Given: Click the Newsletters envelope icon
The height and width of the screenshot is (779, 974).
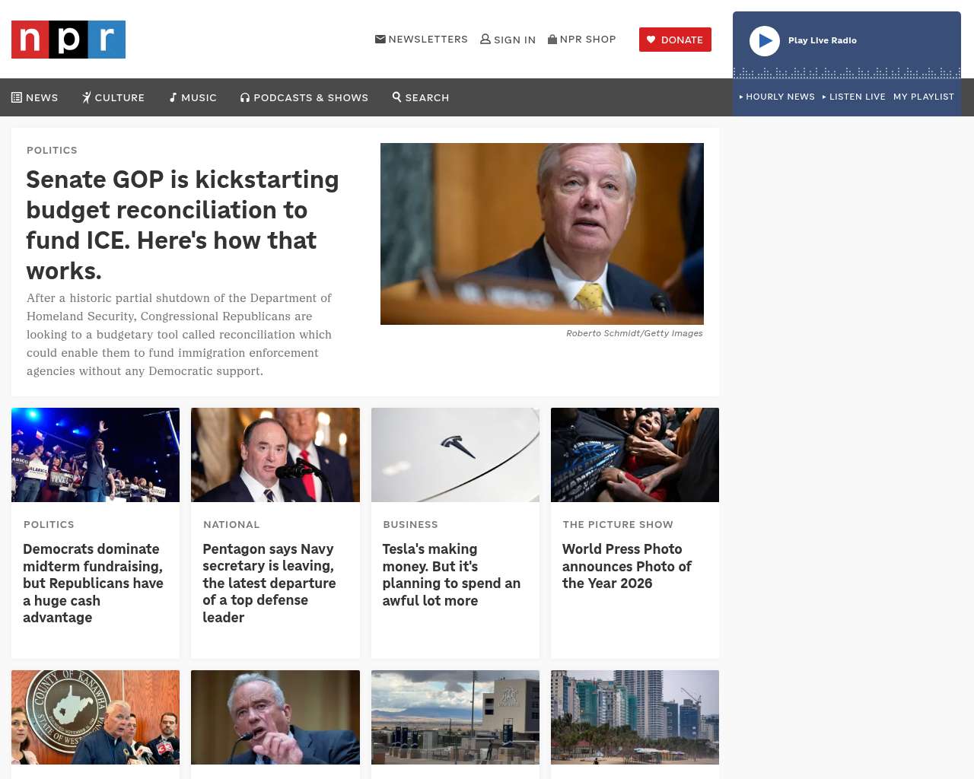Looking at the screenshot, I should pos(380,39).
